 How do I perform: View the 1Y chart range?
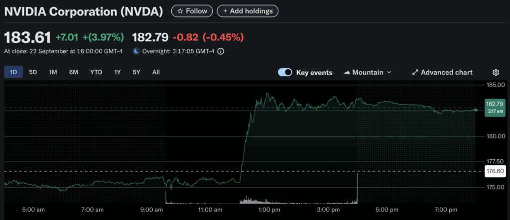click(118, 72)
